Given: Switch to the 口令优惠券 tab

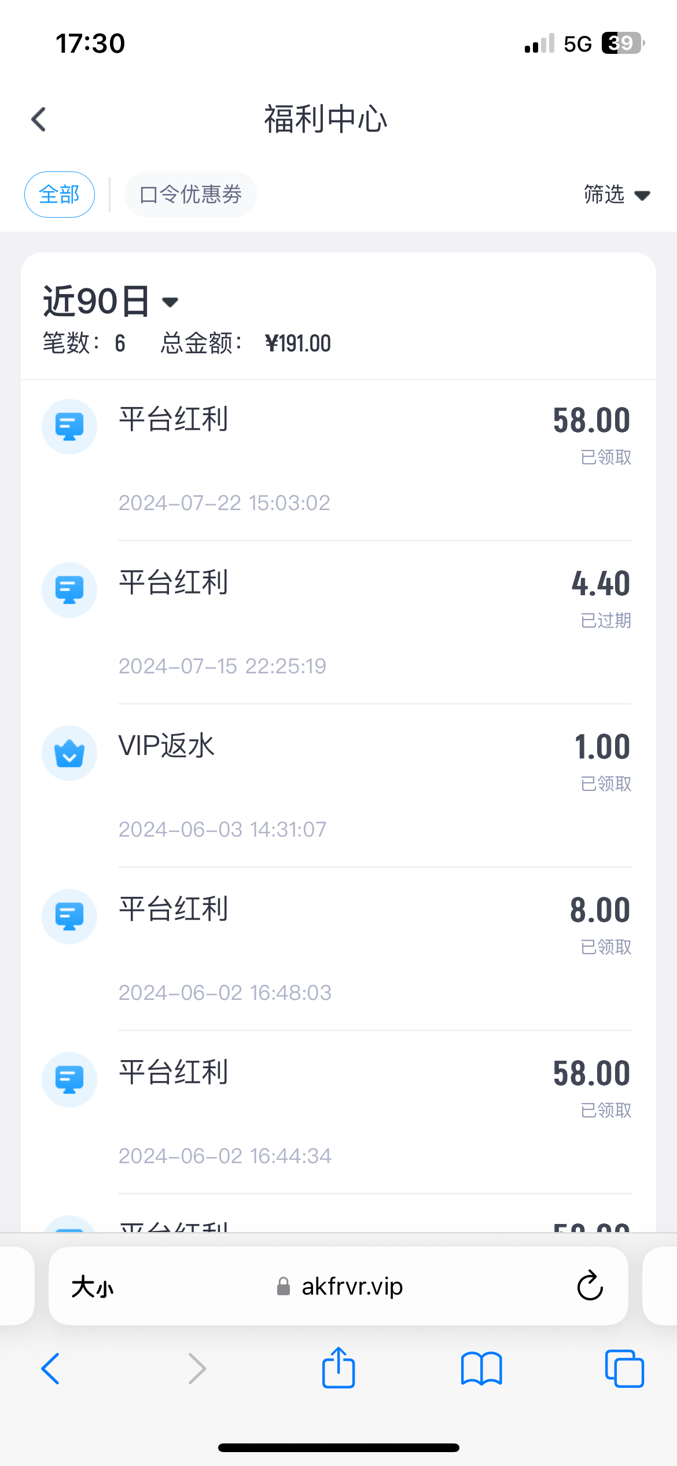Looking at the screenshot, I should click(x=190, y=195).
